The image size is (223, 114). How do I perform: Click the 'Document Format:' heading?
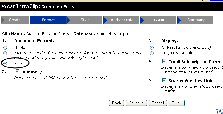coord(34,41)
